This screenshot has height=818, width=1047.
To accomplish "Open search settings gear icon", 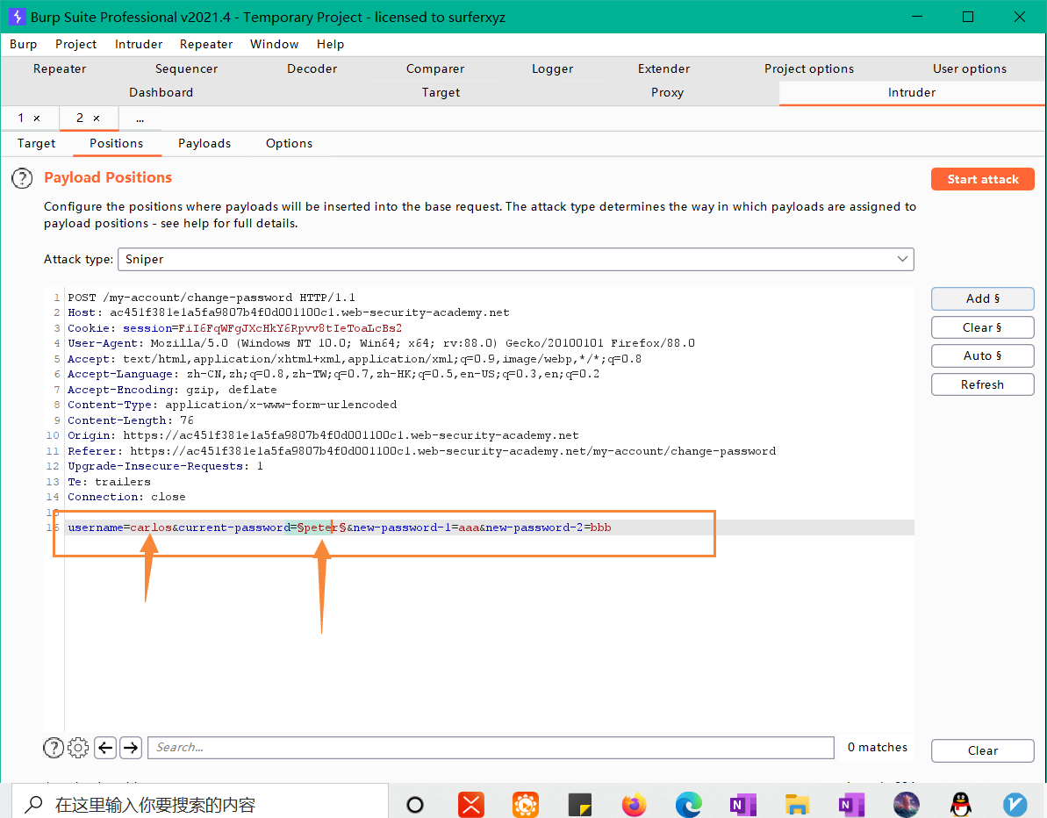I will coord(78,748).
